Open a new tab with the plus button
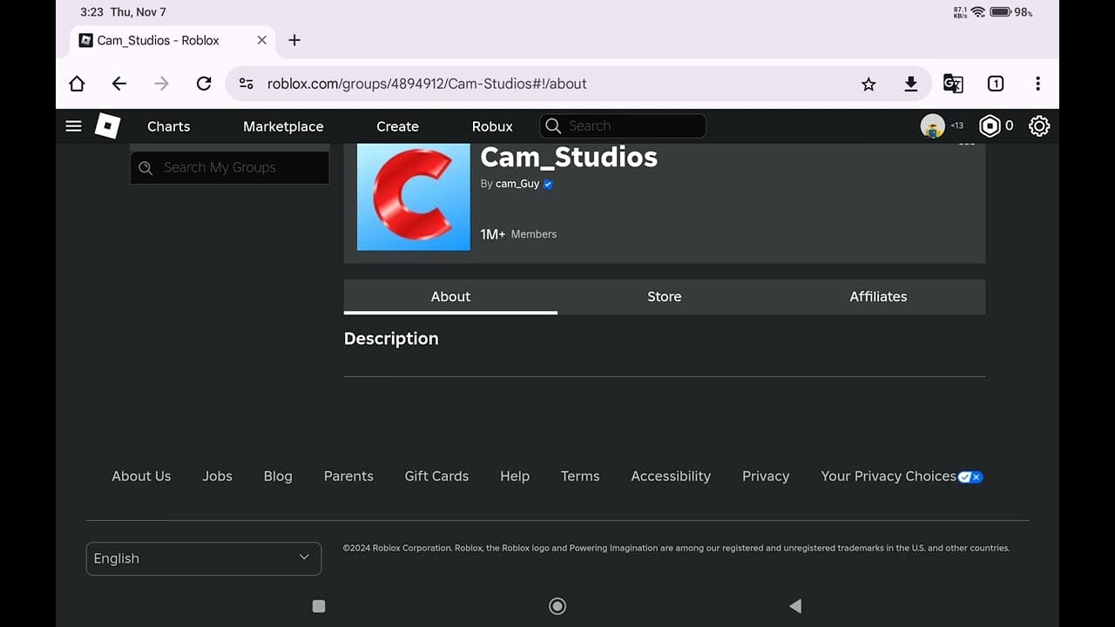The width and height of the screenshot is (1115, 627). (294, 40)
